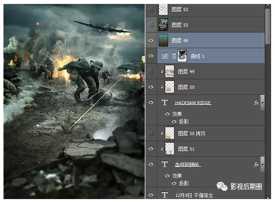Viewport: 275px width, 202px height.
Task: Click 投影 label under HACKSAW RIDGE
Action: 183,121
